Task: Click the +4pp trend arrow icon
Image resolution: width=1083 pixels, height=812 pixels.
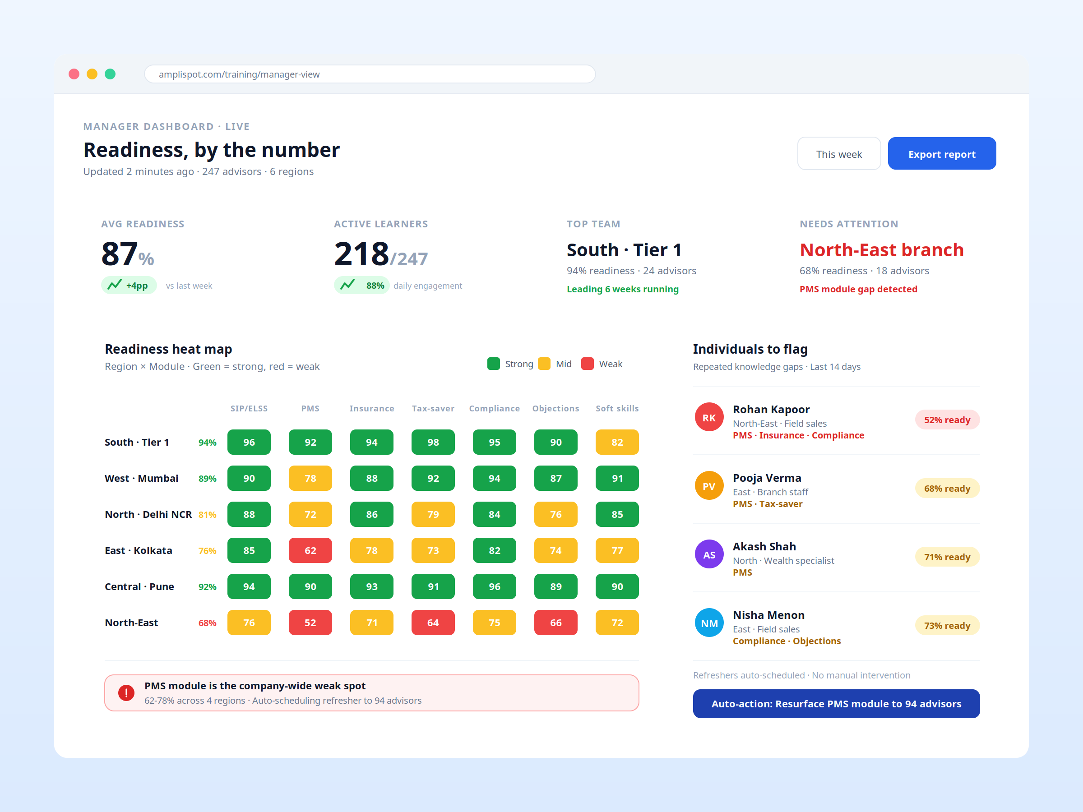Action: pyautogui.click(x=115, y=285)
